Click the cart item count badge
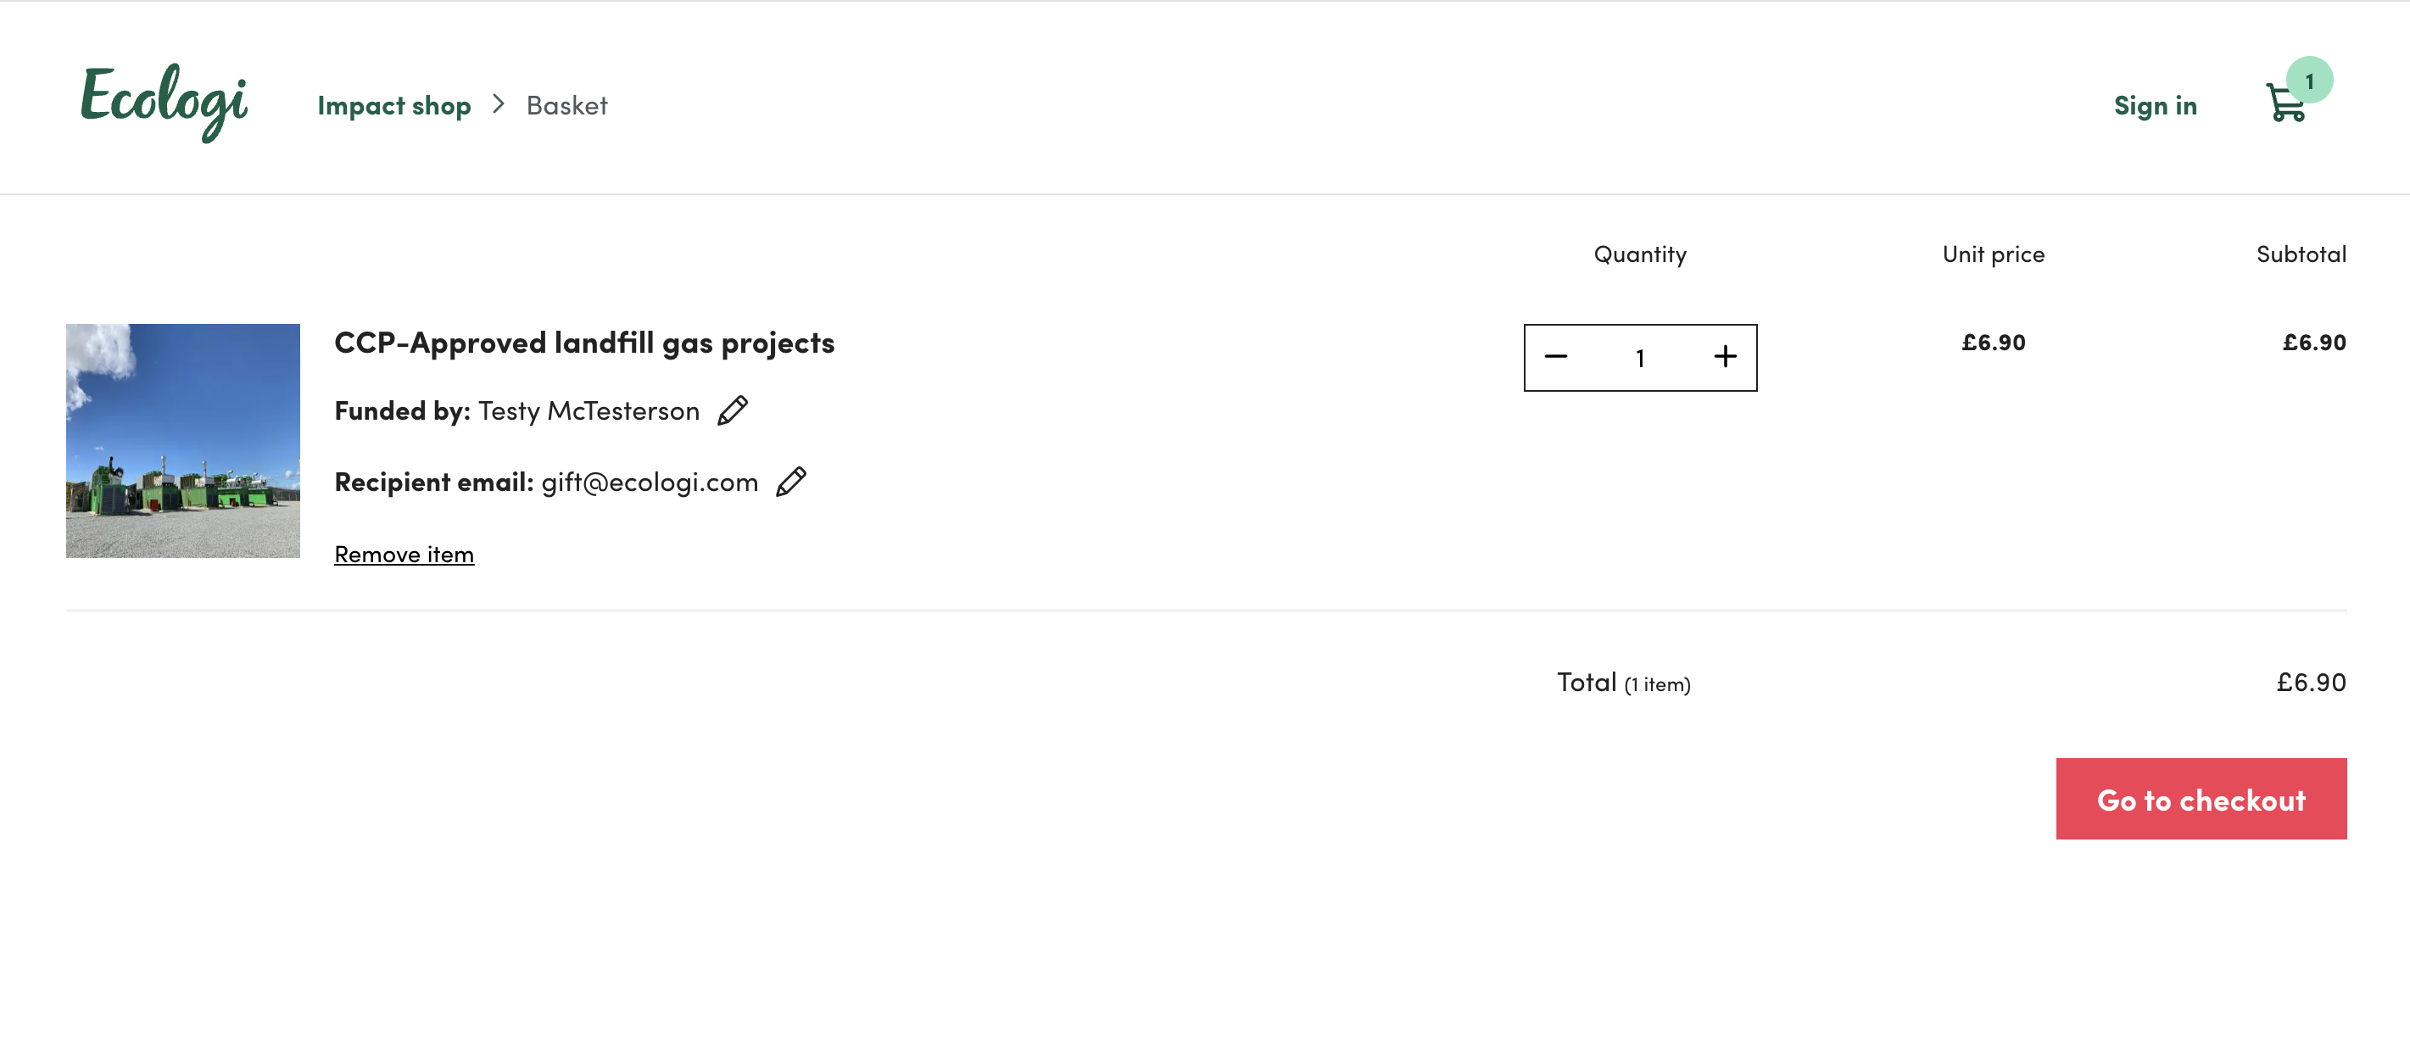The width and height of the screenshot is (2410, 1043). click(x=2309, y=81)
